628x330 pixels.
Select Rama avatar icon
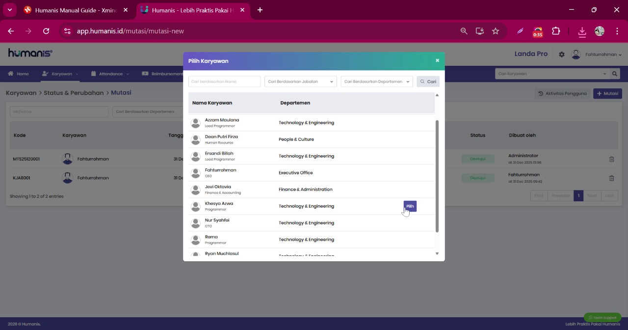[x=196, y=240]
